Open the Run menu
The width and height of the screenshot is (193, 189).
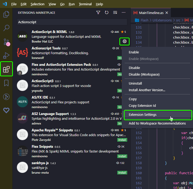72,4
